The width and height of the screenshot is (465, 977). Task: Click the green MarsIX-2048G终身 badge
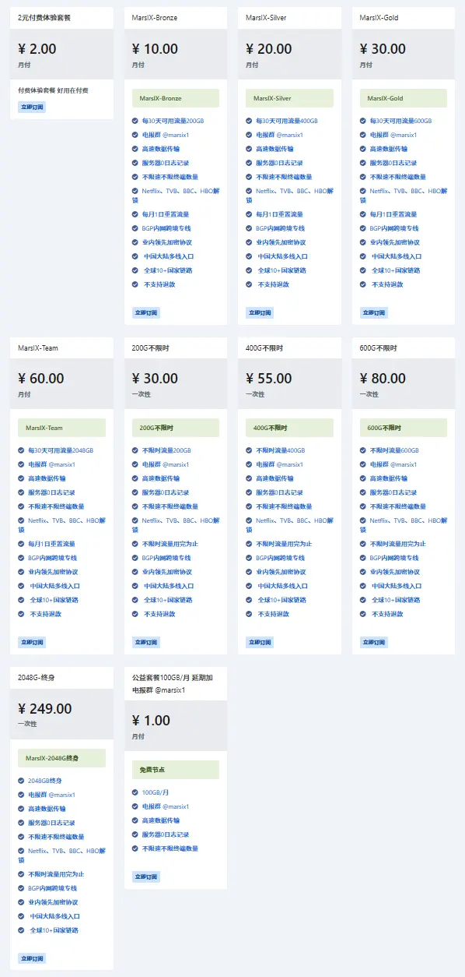pyautogui.click(x=61, y=758)
